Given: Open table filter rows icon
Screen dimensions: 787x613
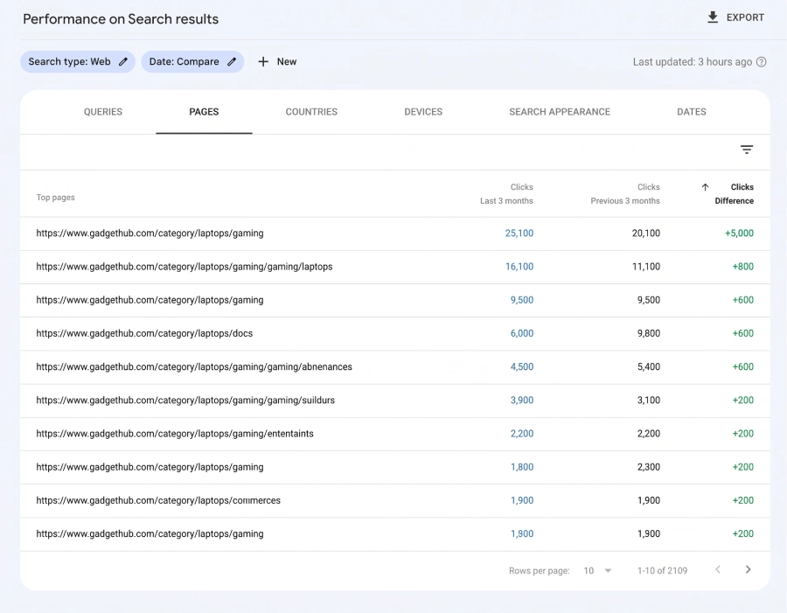Looking at the screenshot, I should (x=747, y=150).
